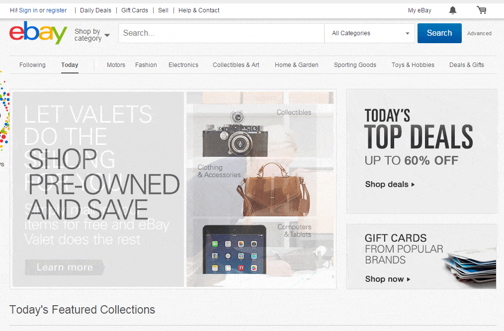
Task: Click the Clothing & Accessories handbag image
Action: point(273,190)
